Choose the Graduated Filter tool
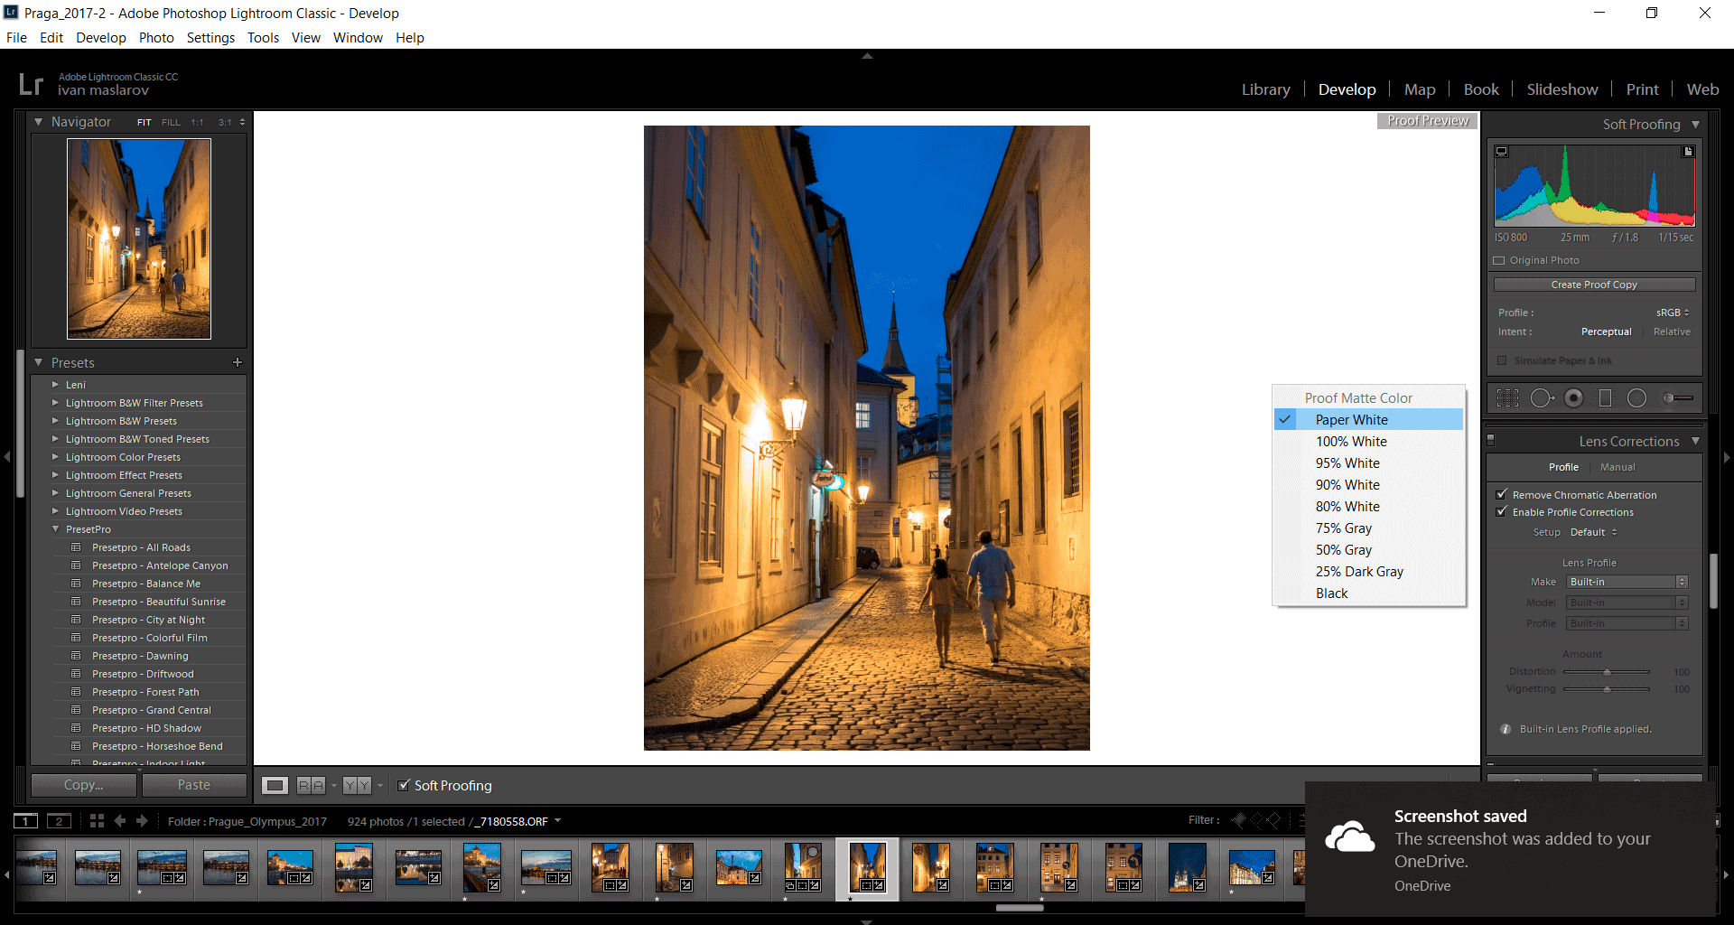This screenshot has width=1734, height=925. [x=1605, y=398]
